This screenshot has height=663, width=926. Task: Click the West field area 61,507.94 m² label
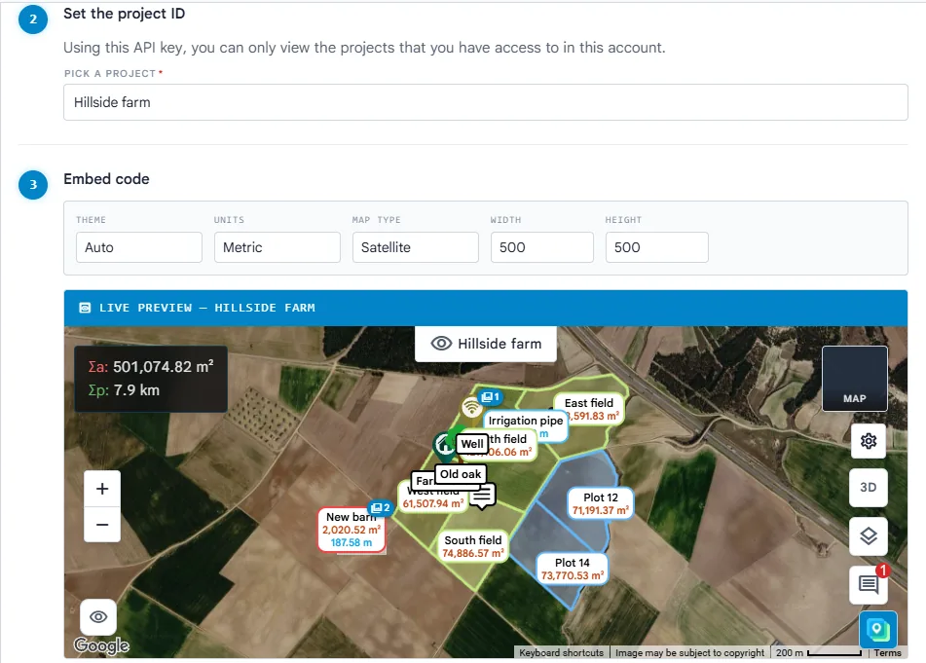point(433,503)
